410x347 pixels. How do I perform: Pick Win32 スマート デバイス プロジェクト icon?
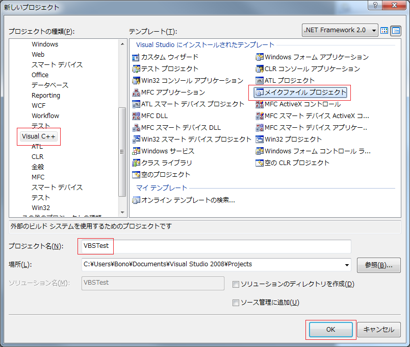tap(136, 140)
